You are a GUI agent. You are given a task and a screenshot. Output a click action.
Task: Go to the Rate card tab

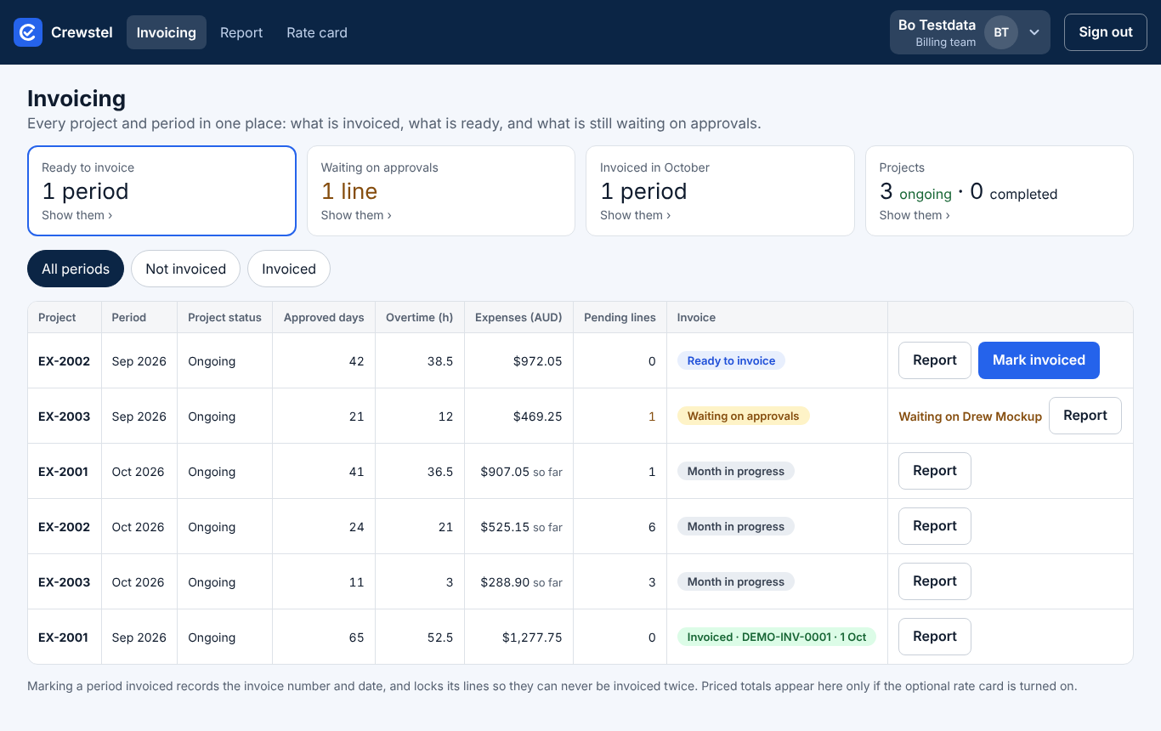coord(317,32)
